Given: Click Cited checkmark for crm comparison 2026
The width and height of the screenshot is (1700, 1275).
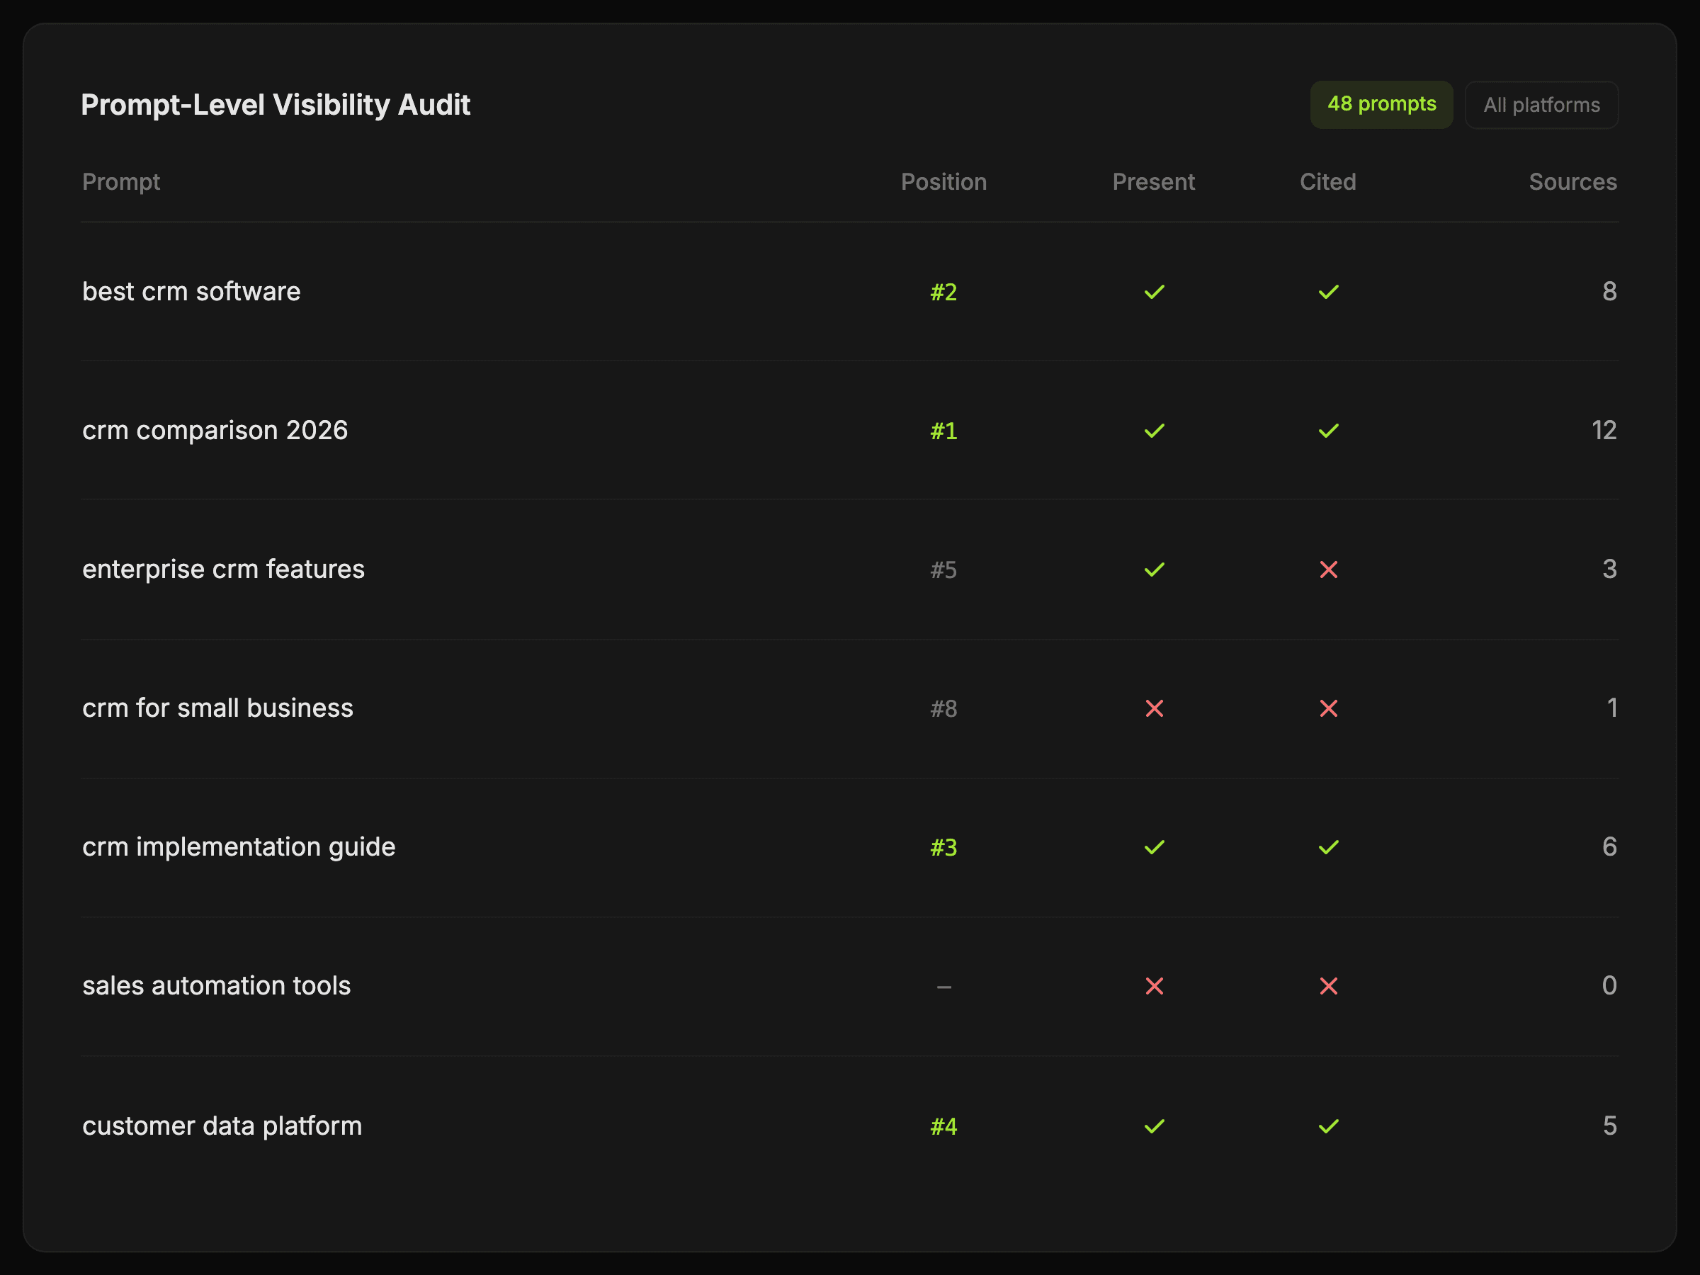Looking at the screenshot, I should [x=1328, y=431].
